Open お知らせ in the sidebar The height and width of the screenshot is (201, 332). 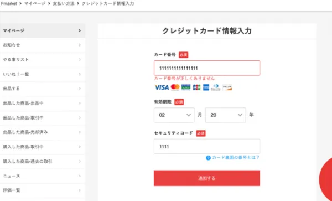(43, 45)
